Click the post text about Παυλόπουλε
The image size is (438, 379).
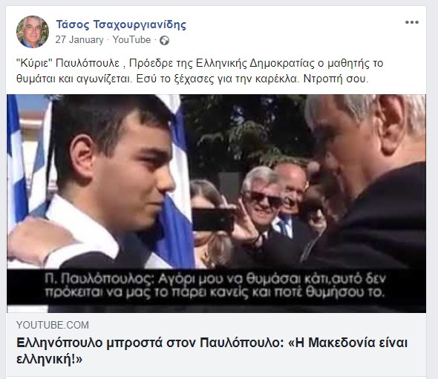pos(200,71)
